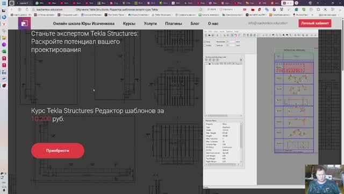
Task: Click the yellow folder icon in sidebar
Action: click(x=4, y=38)
